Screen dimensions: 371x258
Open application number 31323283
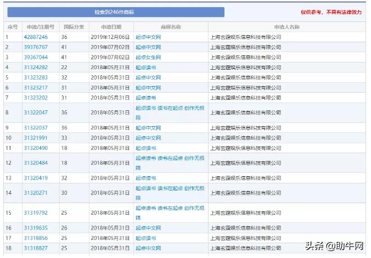coord(36,77)
